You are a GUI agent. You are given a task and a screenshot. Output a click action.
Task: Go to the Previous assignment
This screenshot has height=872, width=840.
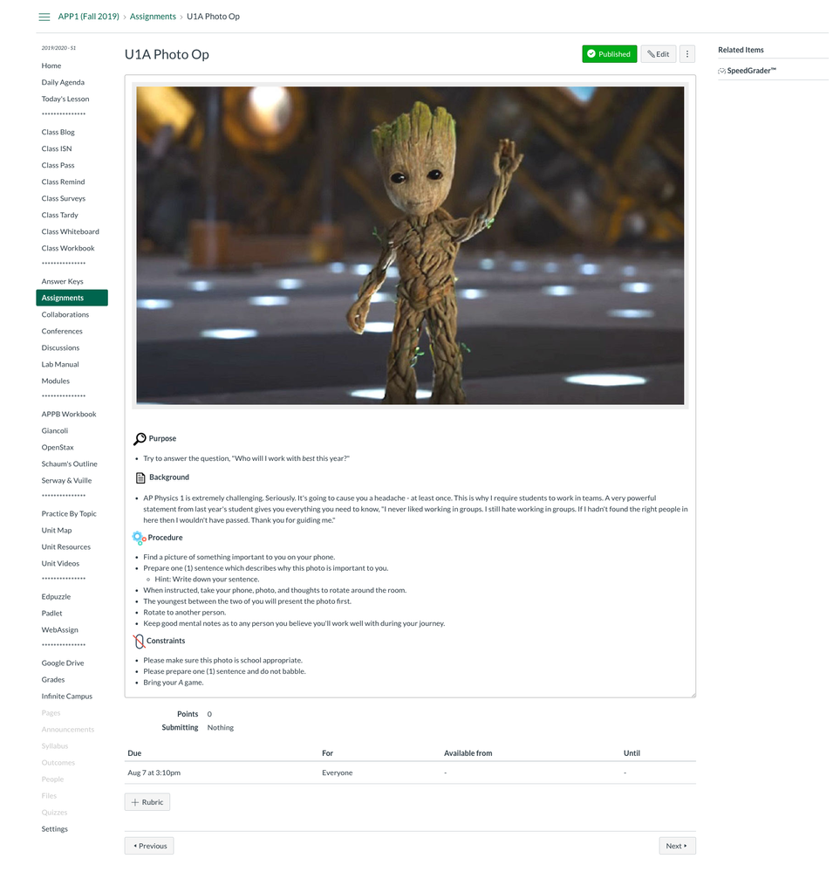point(149,846)
